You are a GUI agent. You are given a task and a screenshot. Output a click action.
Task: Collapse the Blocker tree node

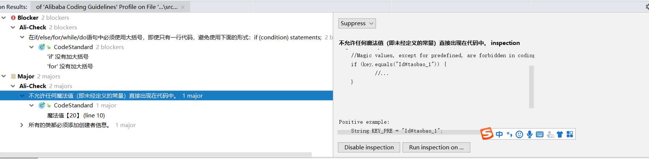[x=4, y=18]
